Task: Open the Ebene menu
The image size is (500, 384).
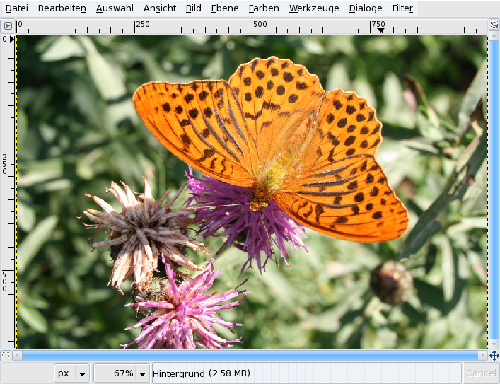Action: point(225,8)
